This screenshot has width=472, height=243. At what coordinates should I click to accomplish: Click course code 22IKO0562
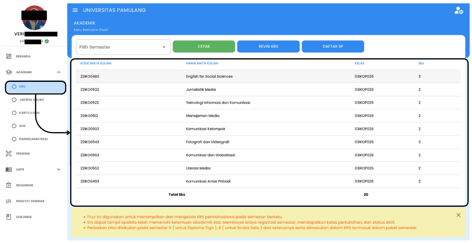(x=89, y=155)
